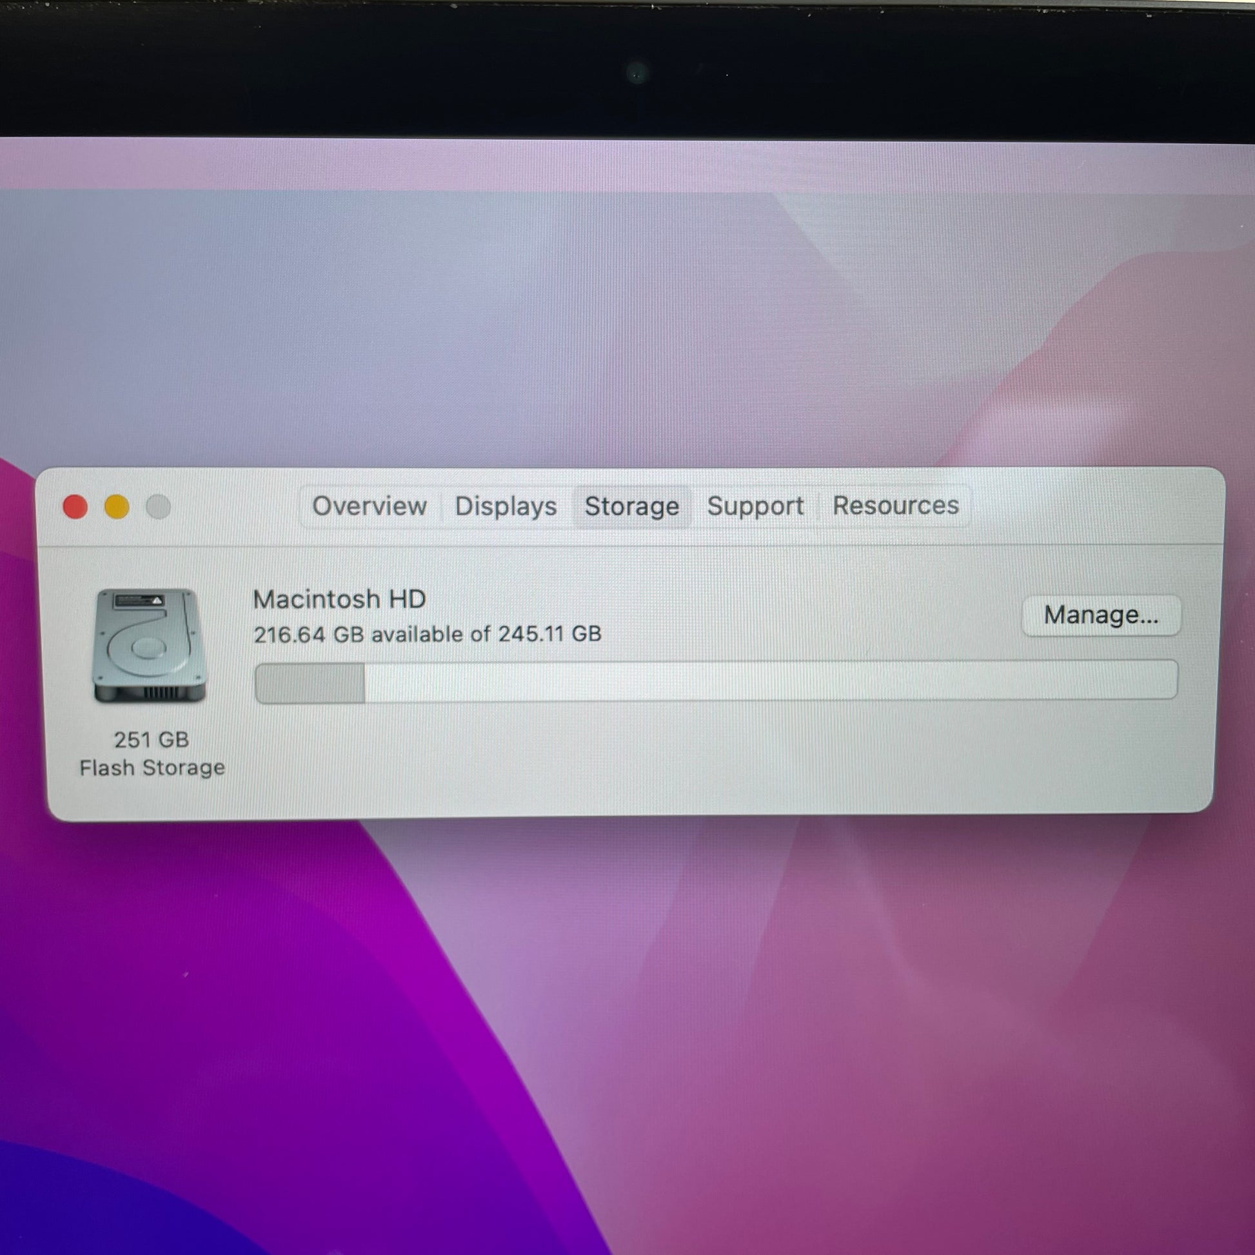The width and height of the screenshot is (1255, 1255).
Task: Click the 'Flash Storage' label
Action: pyautogui.click(x=152, y=768)
